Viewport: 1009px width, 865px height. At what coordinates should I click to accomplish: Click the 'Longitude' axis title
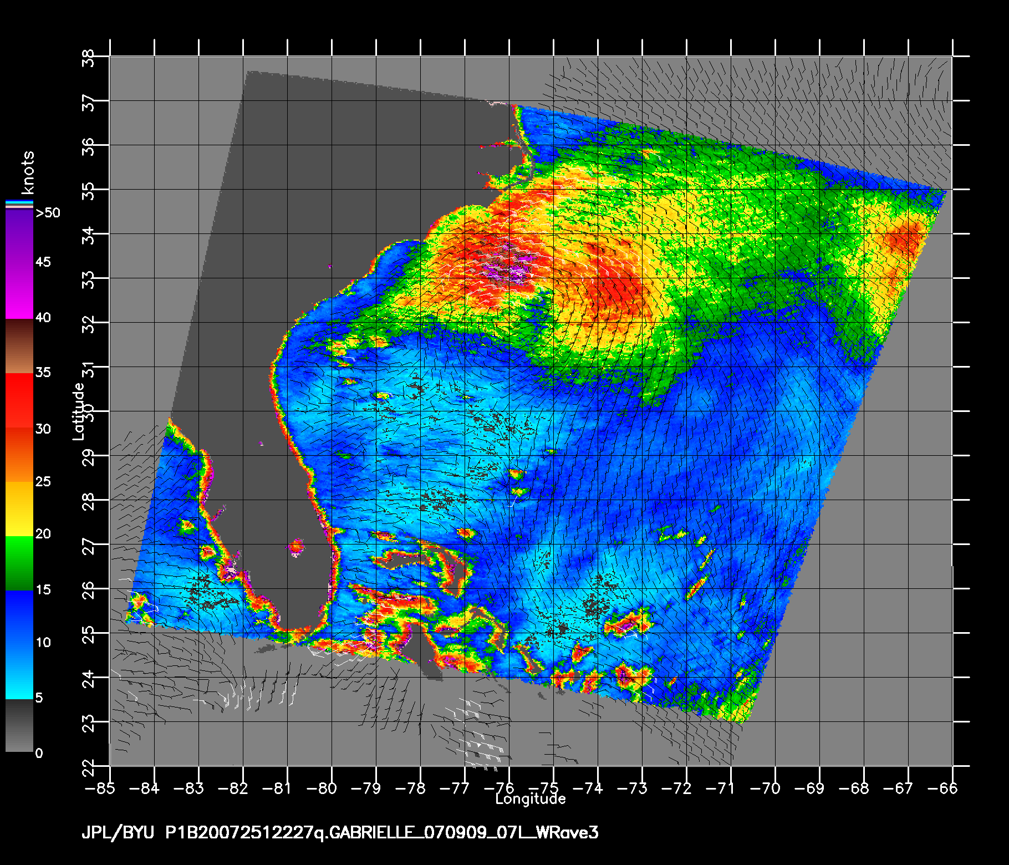coord(531,799)
